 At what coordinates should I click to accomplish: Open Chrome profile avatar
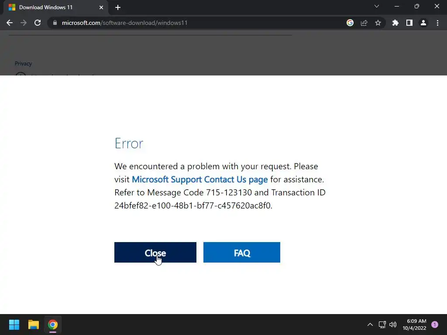423,23
